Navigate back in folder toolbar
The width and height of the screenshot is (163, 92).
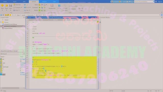point(1,15)
